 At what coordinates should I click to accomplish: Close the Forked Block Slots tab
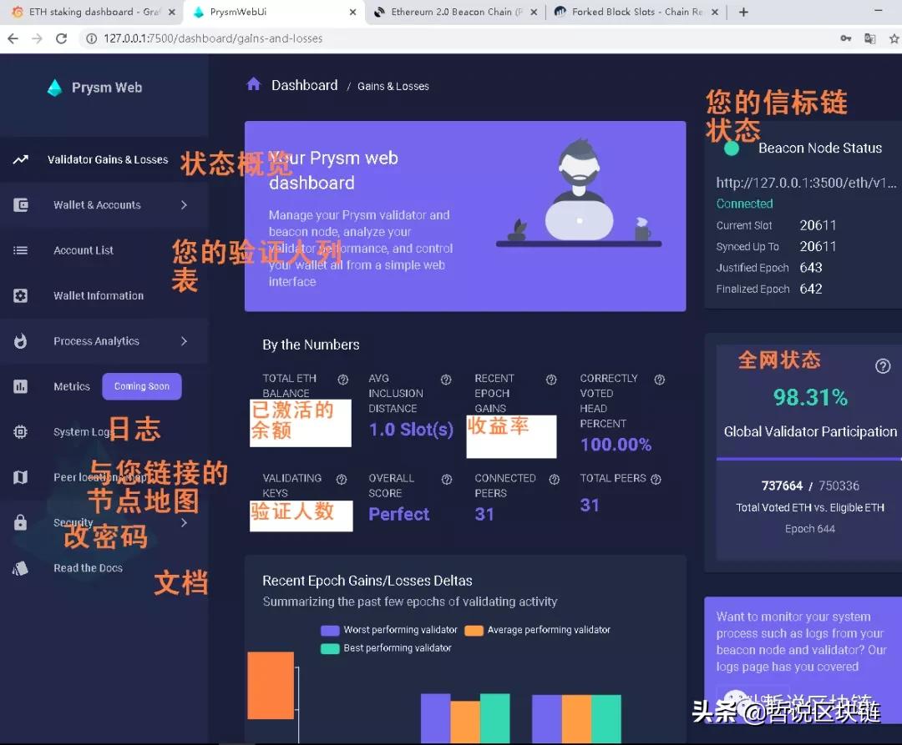[714, 12]
